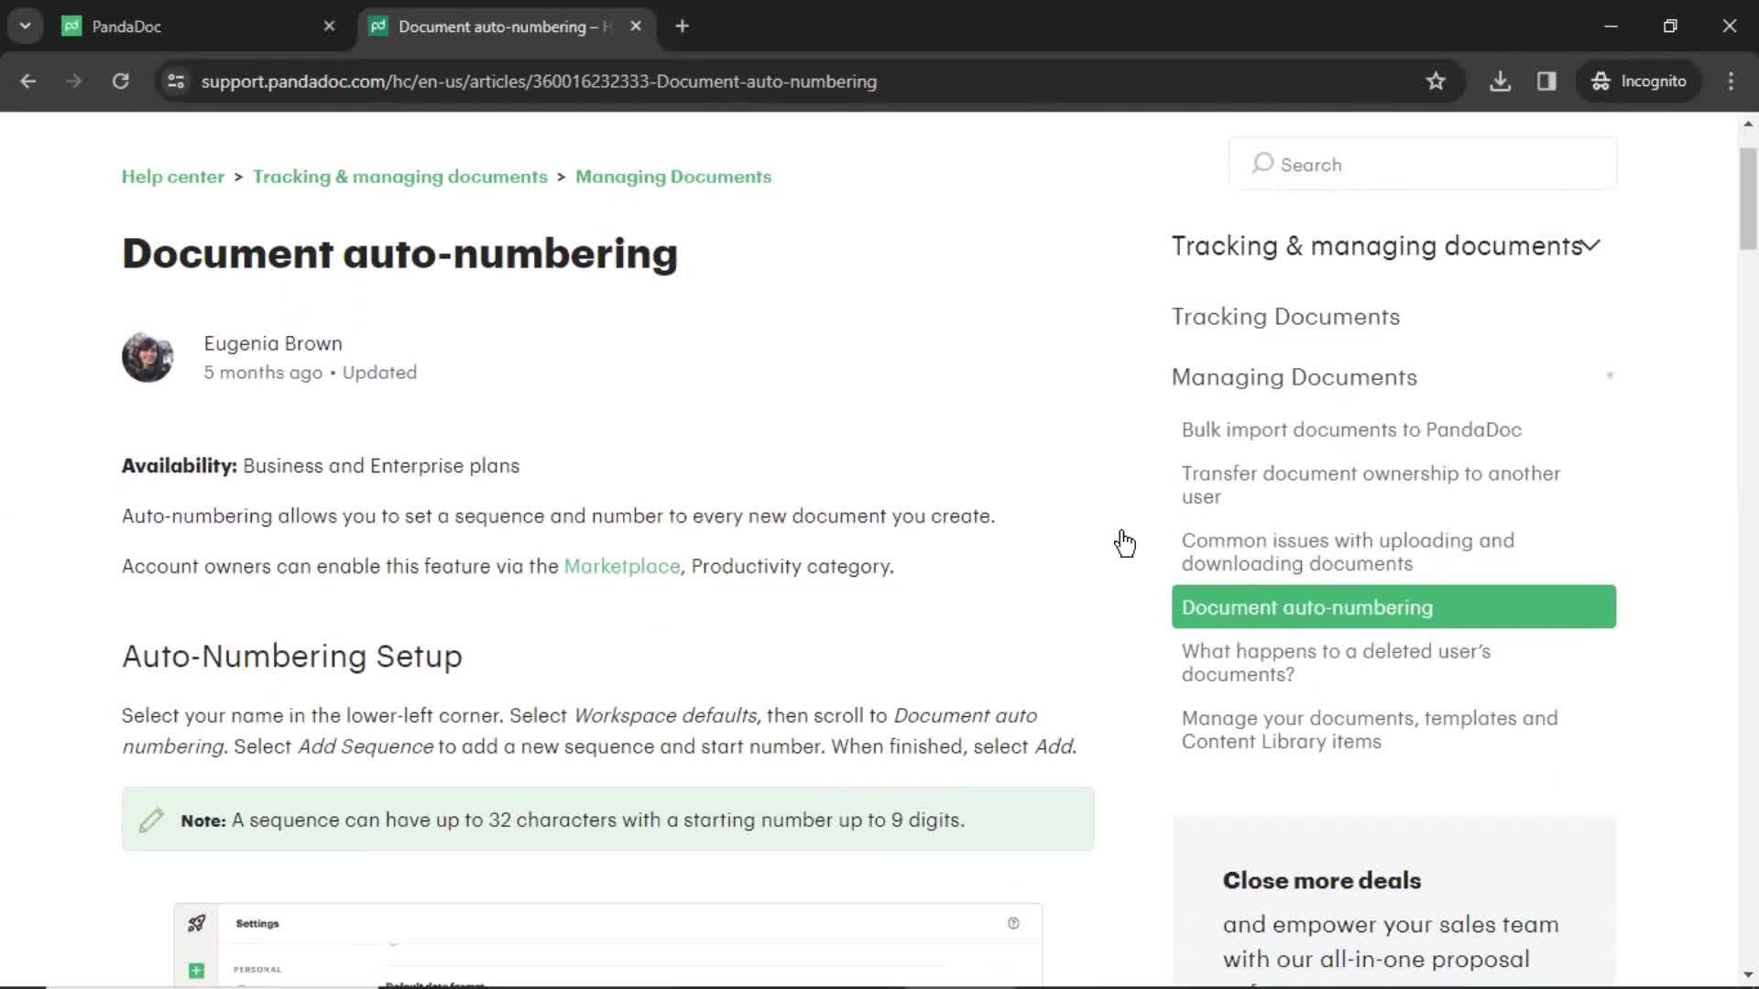Viewport: 1759px width, 989px height.
Task: Open the Incognito profile indicator
Action: tap(1638, 82)
